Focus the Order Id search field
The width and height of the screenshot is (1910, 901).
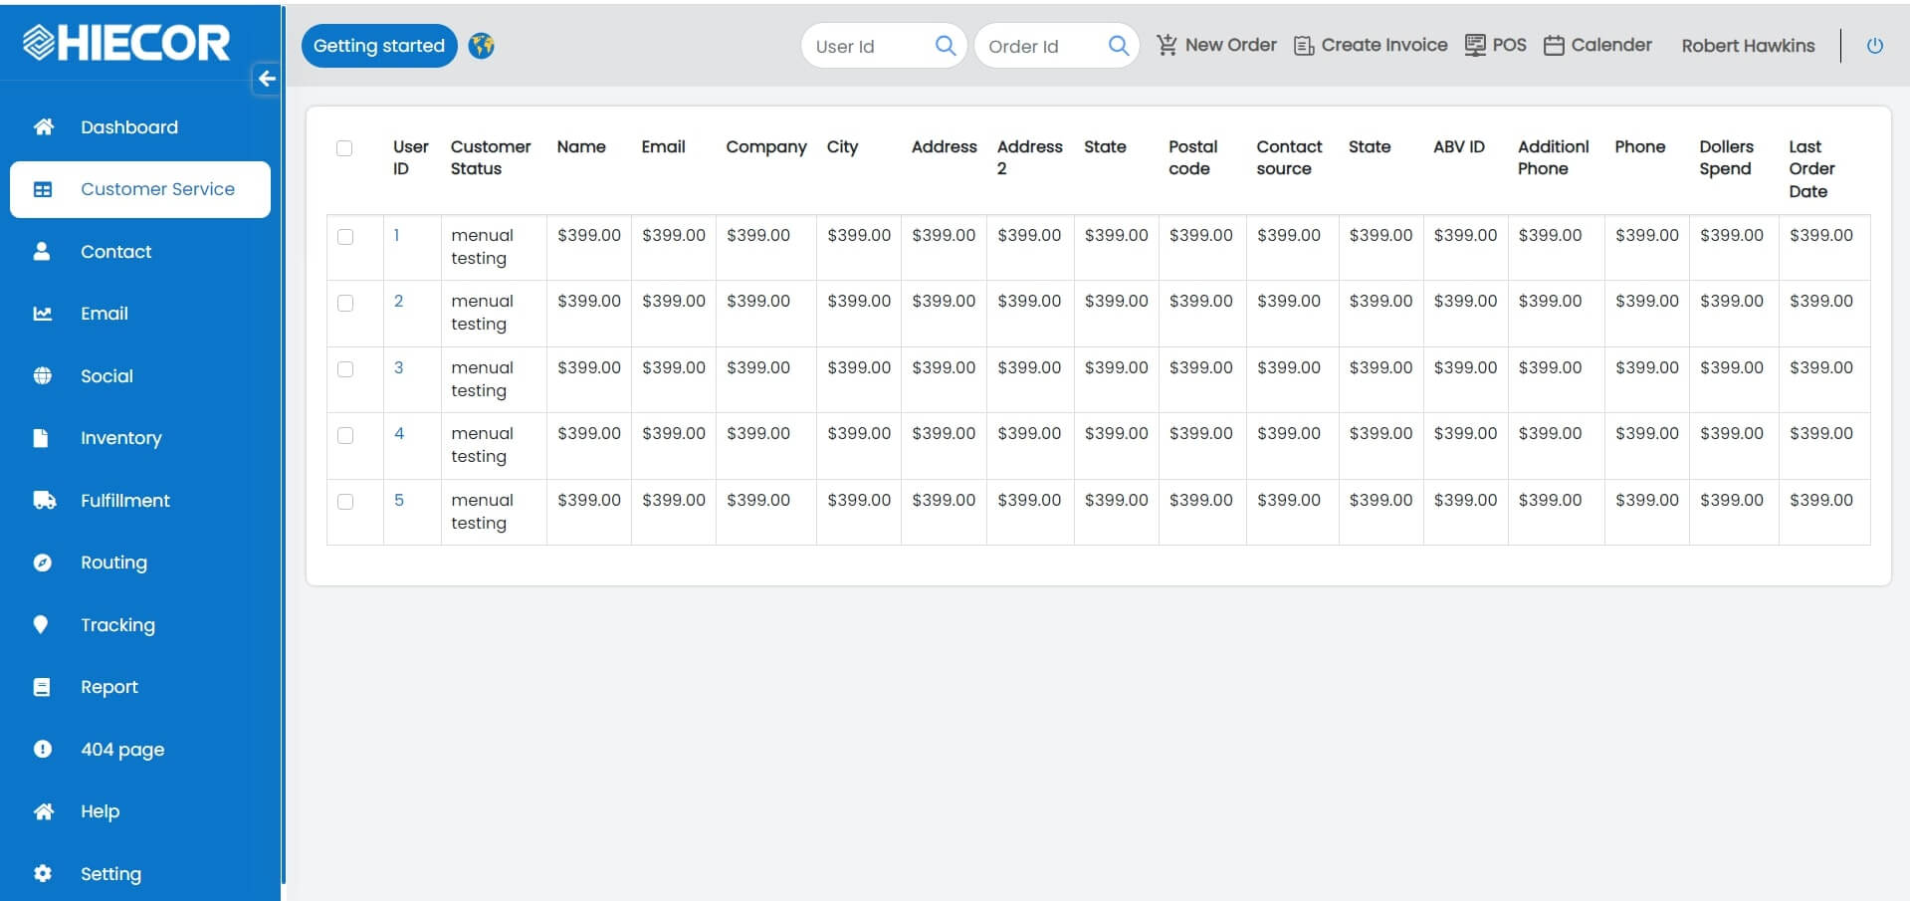(x=1040, y=47)
